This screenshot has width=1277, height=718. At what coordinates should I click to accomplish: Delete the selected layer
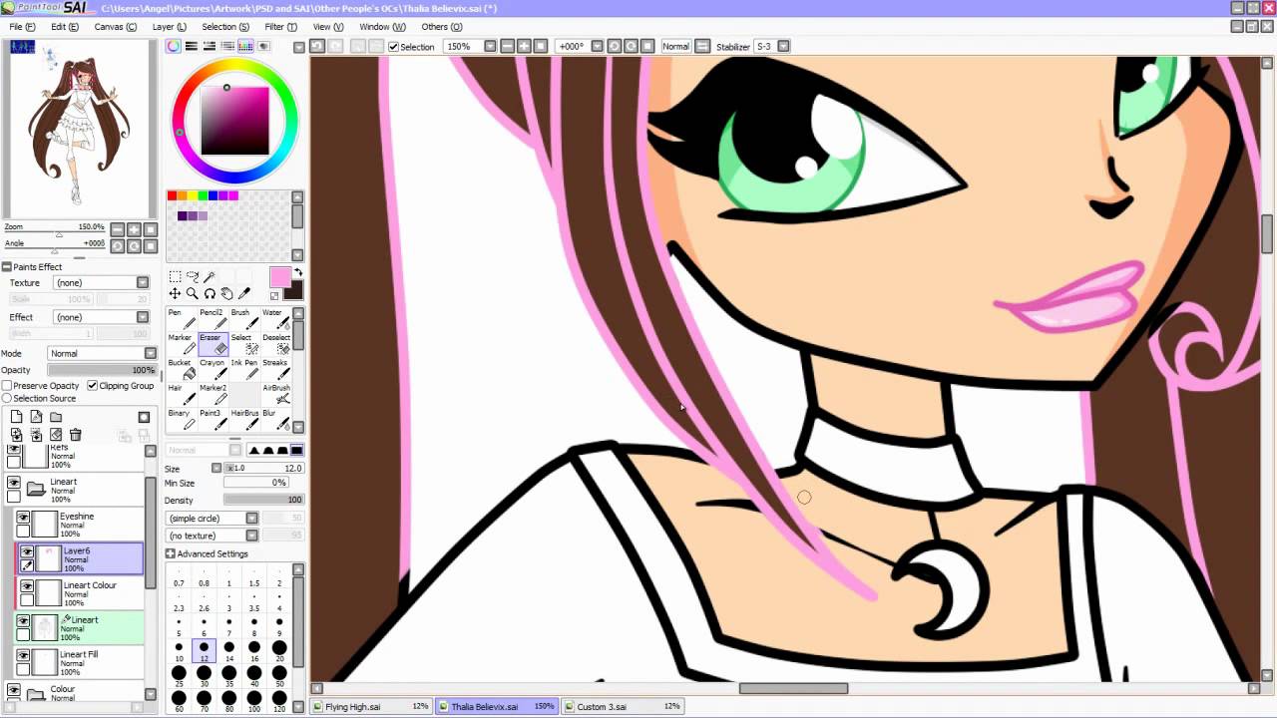[x=76, y=435]
